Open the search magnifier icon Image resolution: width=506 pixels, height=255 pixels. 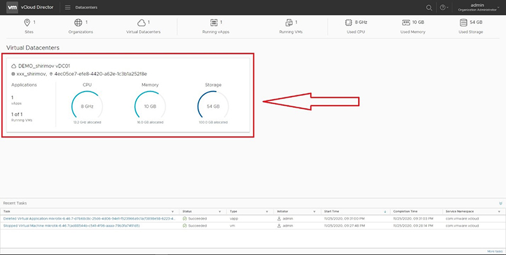(429, 8)
